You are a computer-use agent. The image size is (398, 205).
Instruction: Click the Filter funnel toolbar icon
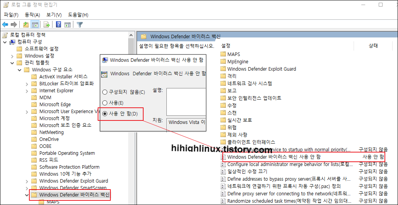coord(80,25)
